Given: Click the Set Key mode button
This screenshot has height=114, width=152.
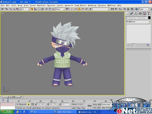Looking at the screenshot, I should click(97, 108).
